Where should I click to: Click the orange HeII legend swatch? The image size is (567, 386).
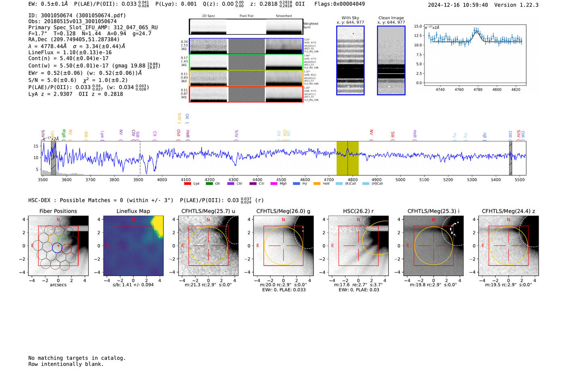pyautogui.click(x=317, y=183)
